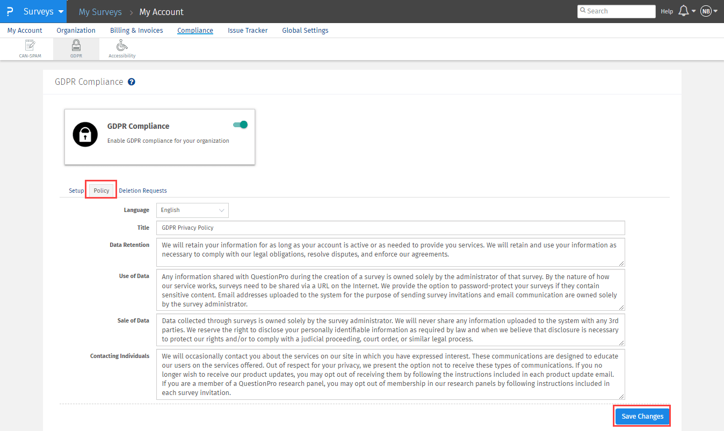724x431 pixels.
Task: Switch to the Setup tab
Action: pos(76,191)
